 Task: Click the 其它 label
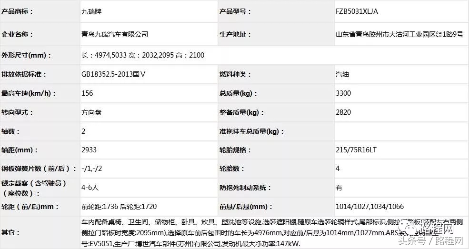(x=10, y=232)
